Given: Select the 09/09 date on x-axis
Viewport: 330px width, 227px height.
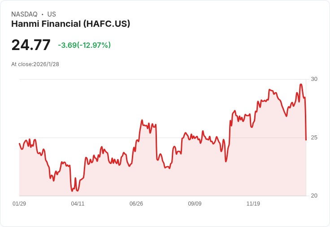Looking at the screenshot, I should (195, 204).
